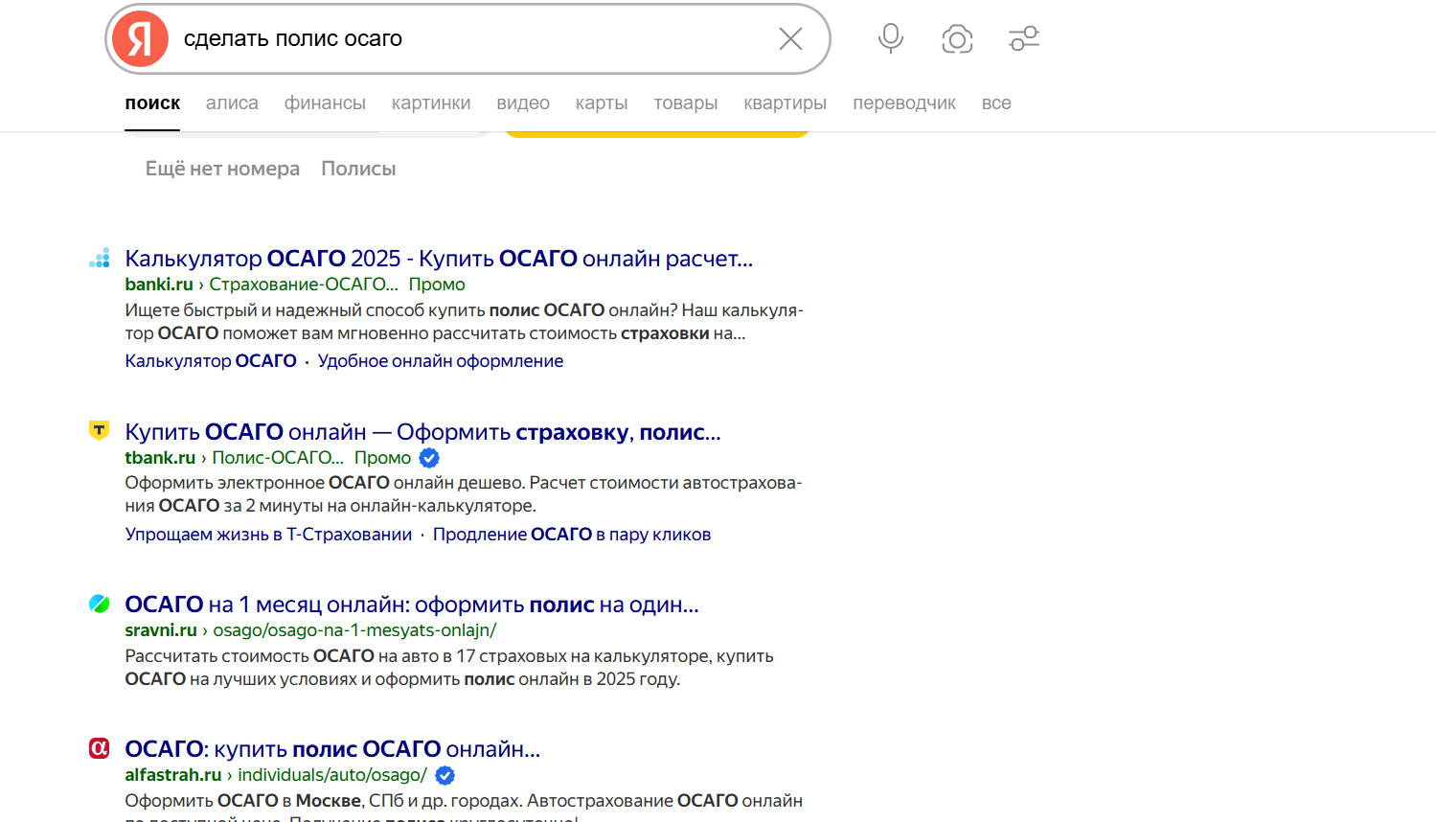Click the Удобное онлайн оформление sitelink
The image size is (1436, 822).
click(441, 361)
